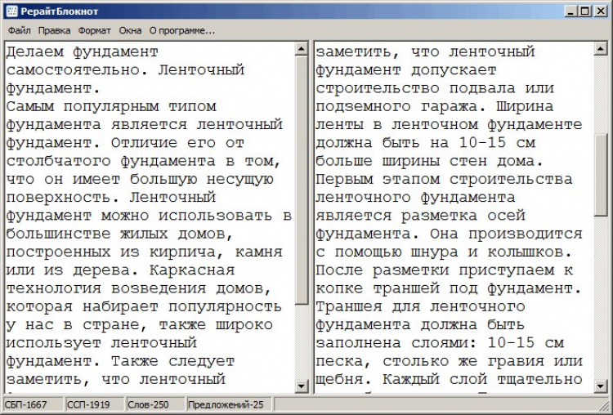Viewport: 613px width, 415px height.
Task: Click line 'После разметки приступаем к'
Action: pos(445,270)
